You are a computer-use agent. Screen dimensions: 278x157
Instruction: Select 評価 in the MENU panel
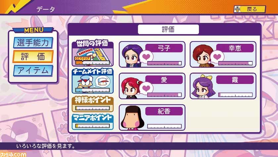tap(33, 56)
